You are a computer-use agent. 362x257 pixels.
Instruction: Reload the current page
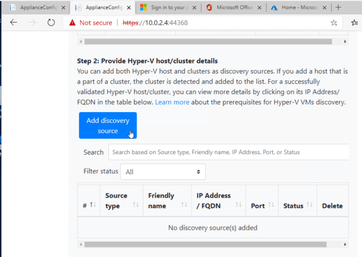pyautogui.click(x=51, y=22)
